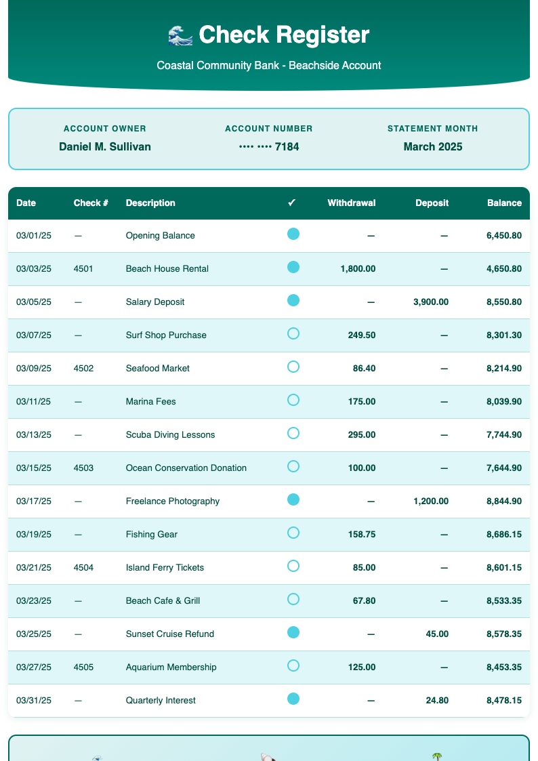Click the checkmark icon in the table header
The width and height of the screenshot is (538, 761).
tap(291, 203)
